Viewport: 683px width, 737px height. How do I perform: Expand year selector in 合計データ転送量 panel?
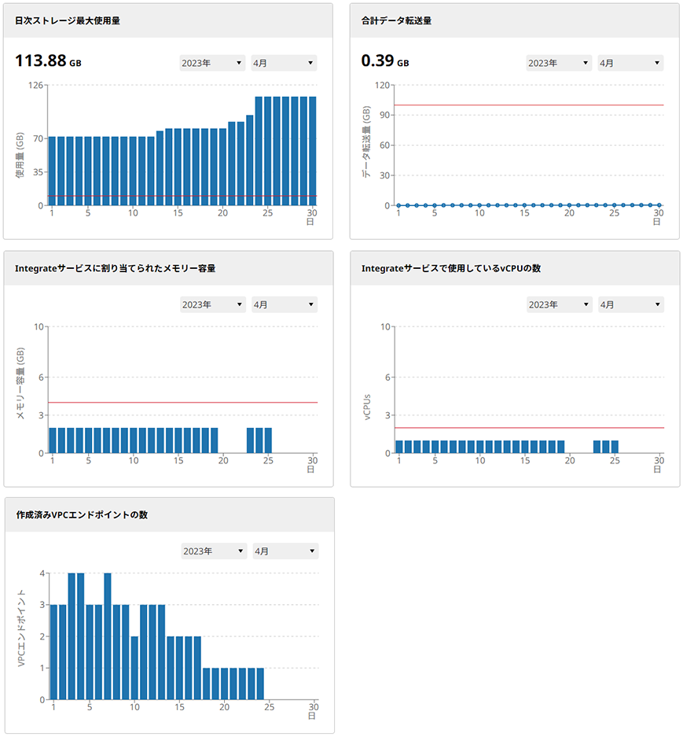click(x=559, y=63)
